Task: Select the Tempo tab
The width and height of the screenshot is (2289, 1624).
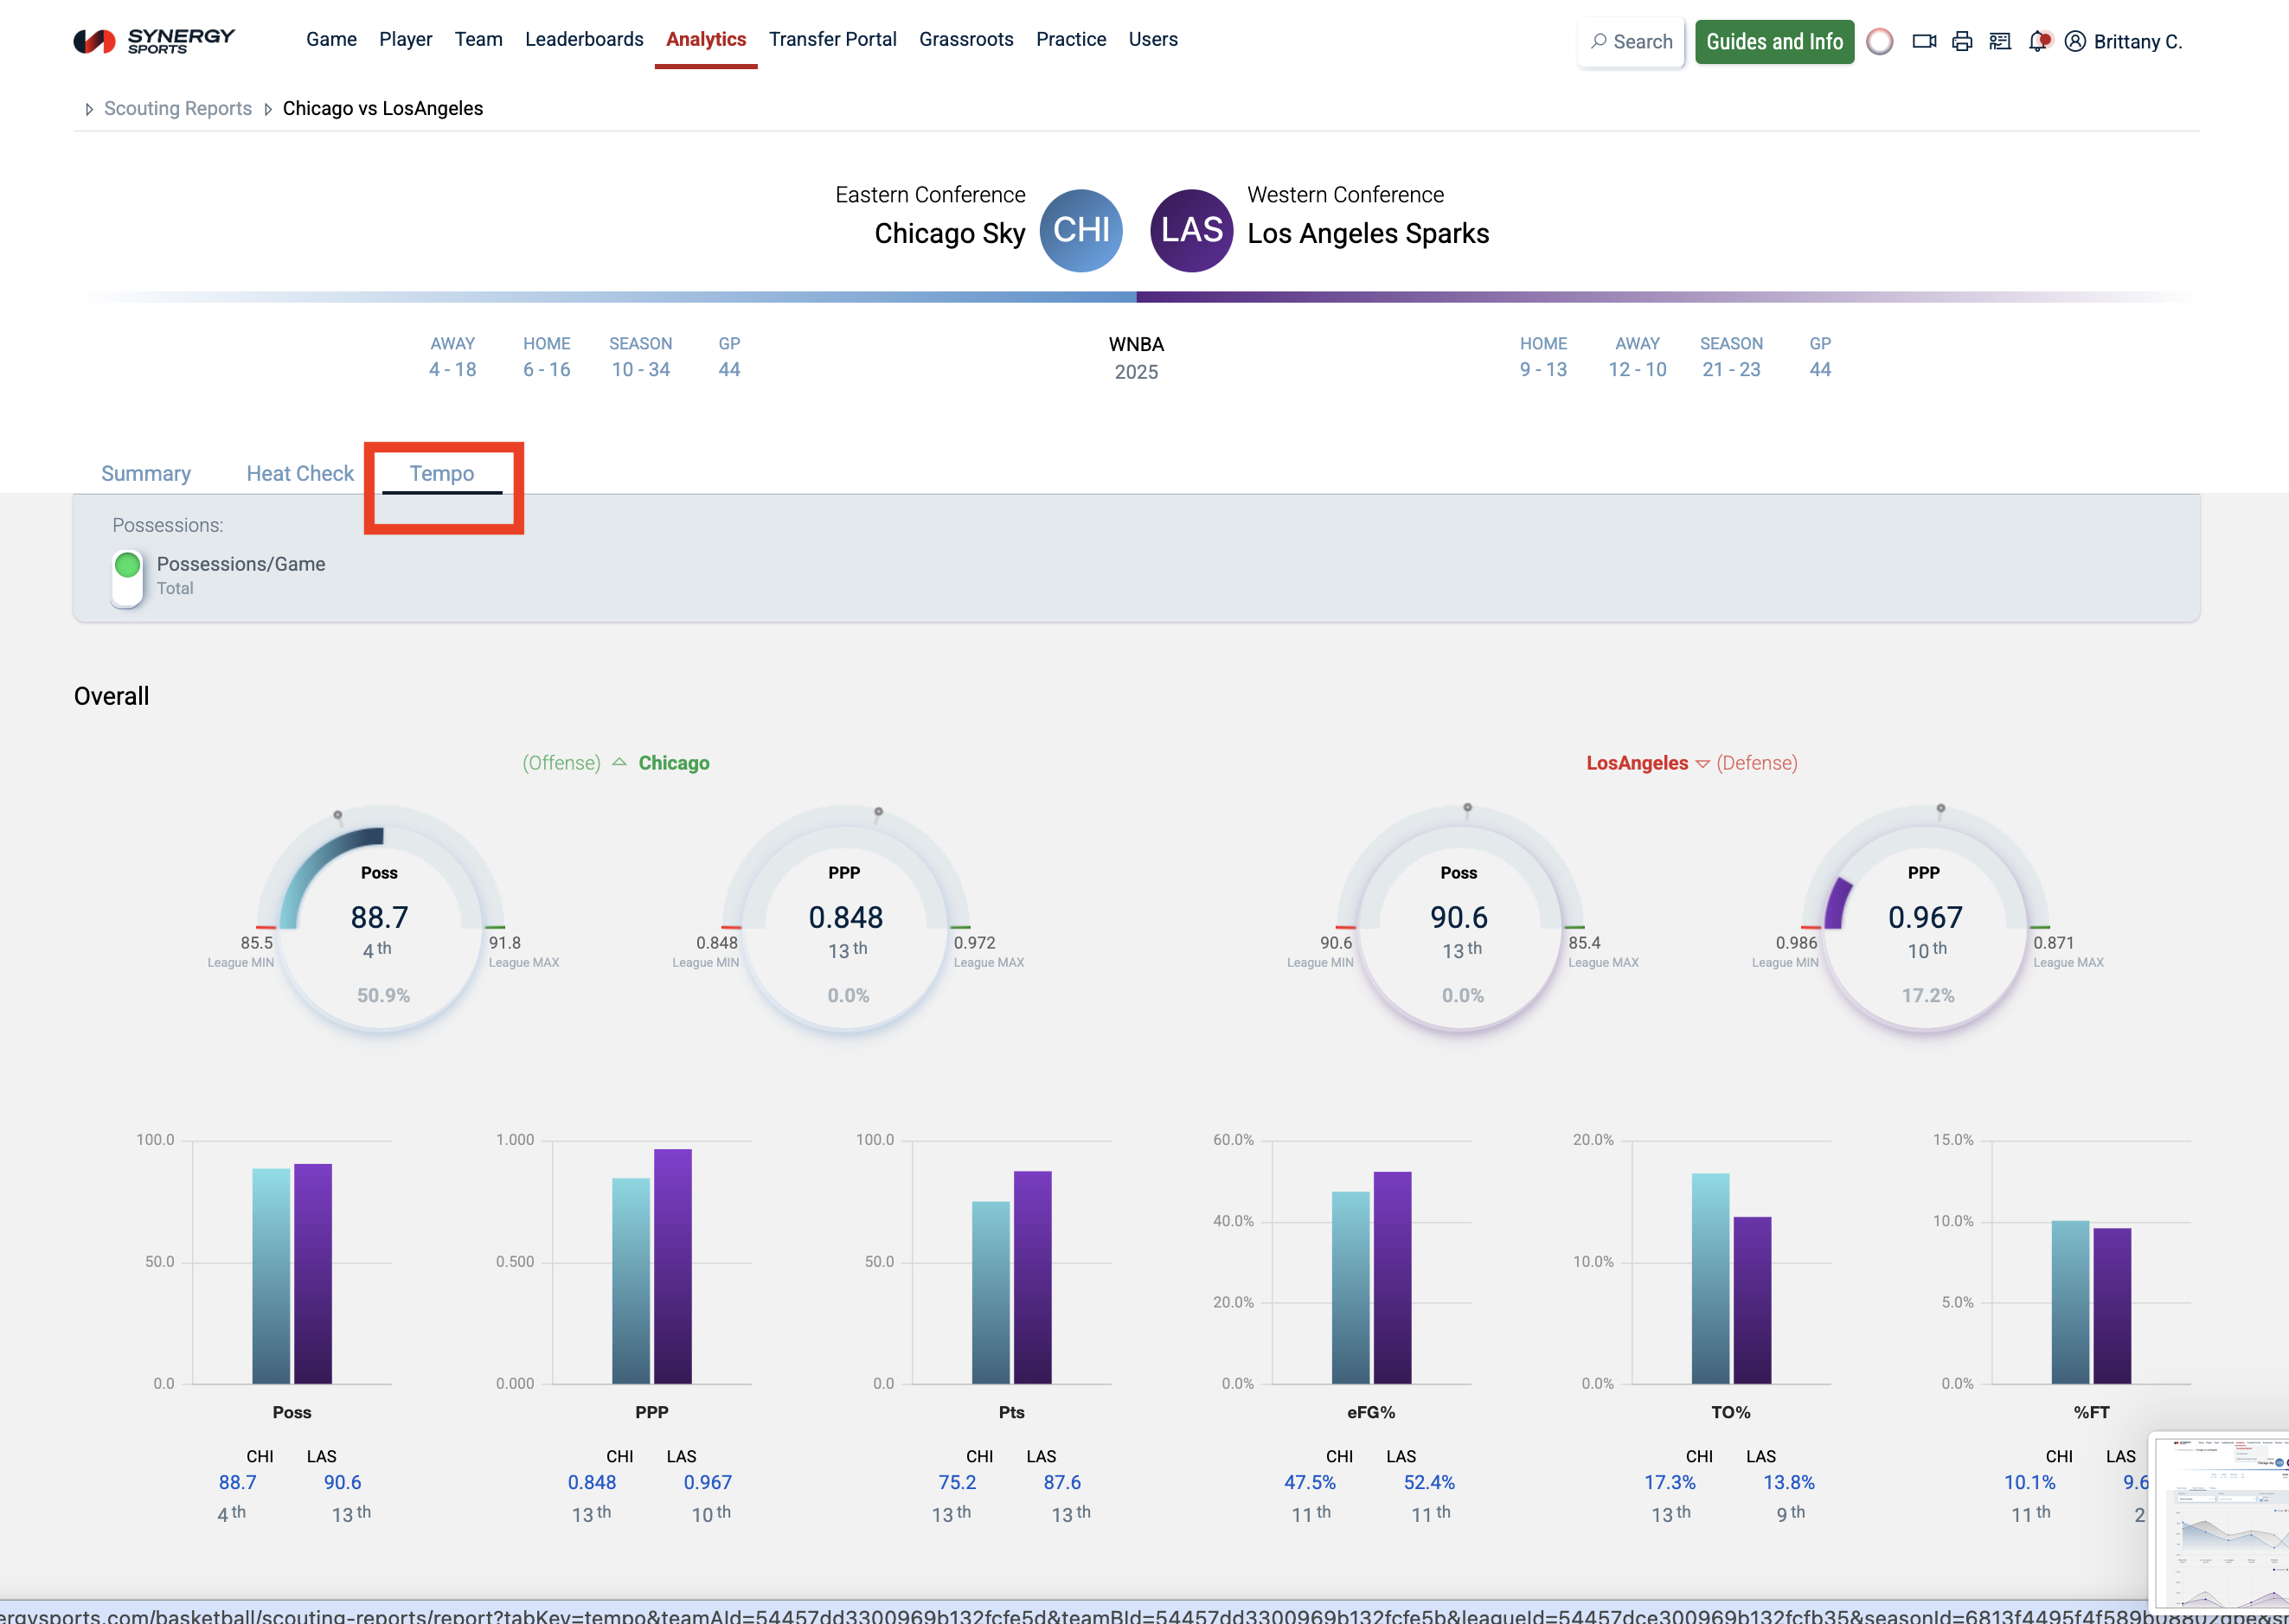Action: tap(442, 474)
